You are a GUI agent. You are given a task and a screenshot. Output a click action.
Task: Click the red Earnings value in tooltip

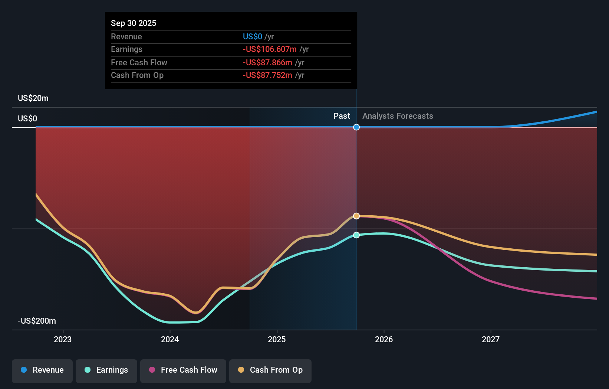point(270,49)
